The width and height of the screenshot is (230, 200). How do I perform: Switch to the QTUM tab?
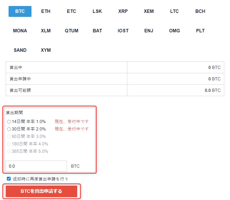click(x=72, y=31)
